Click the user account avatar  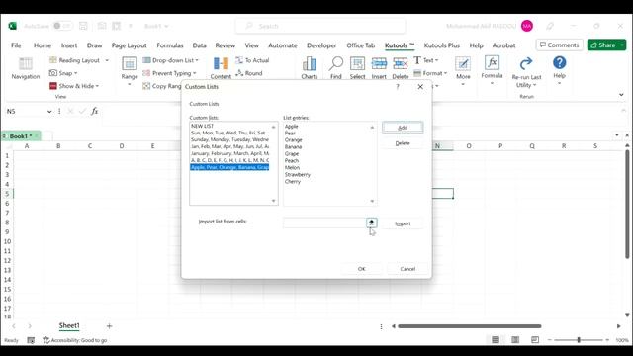527,26
